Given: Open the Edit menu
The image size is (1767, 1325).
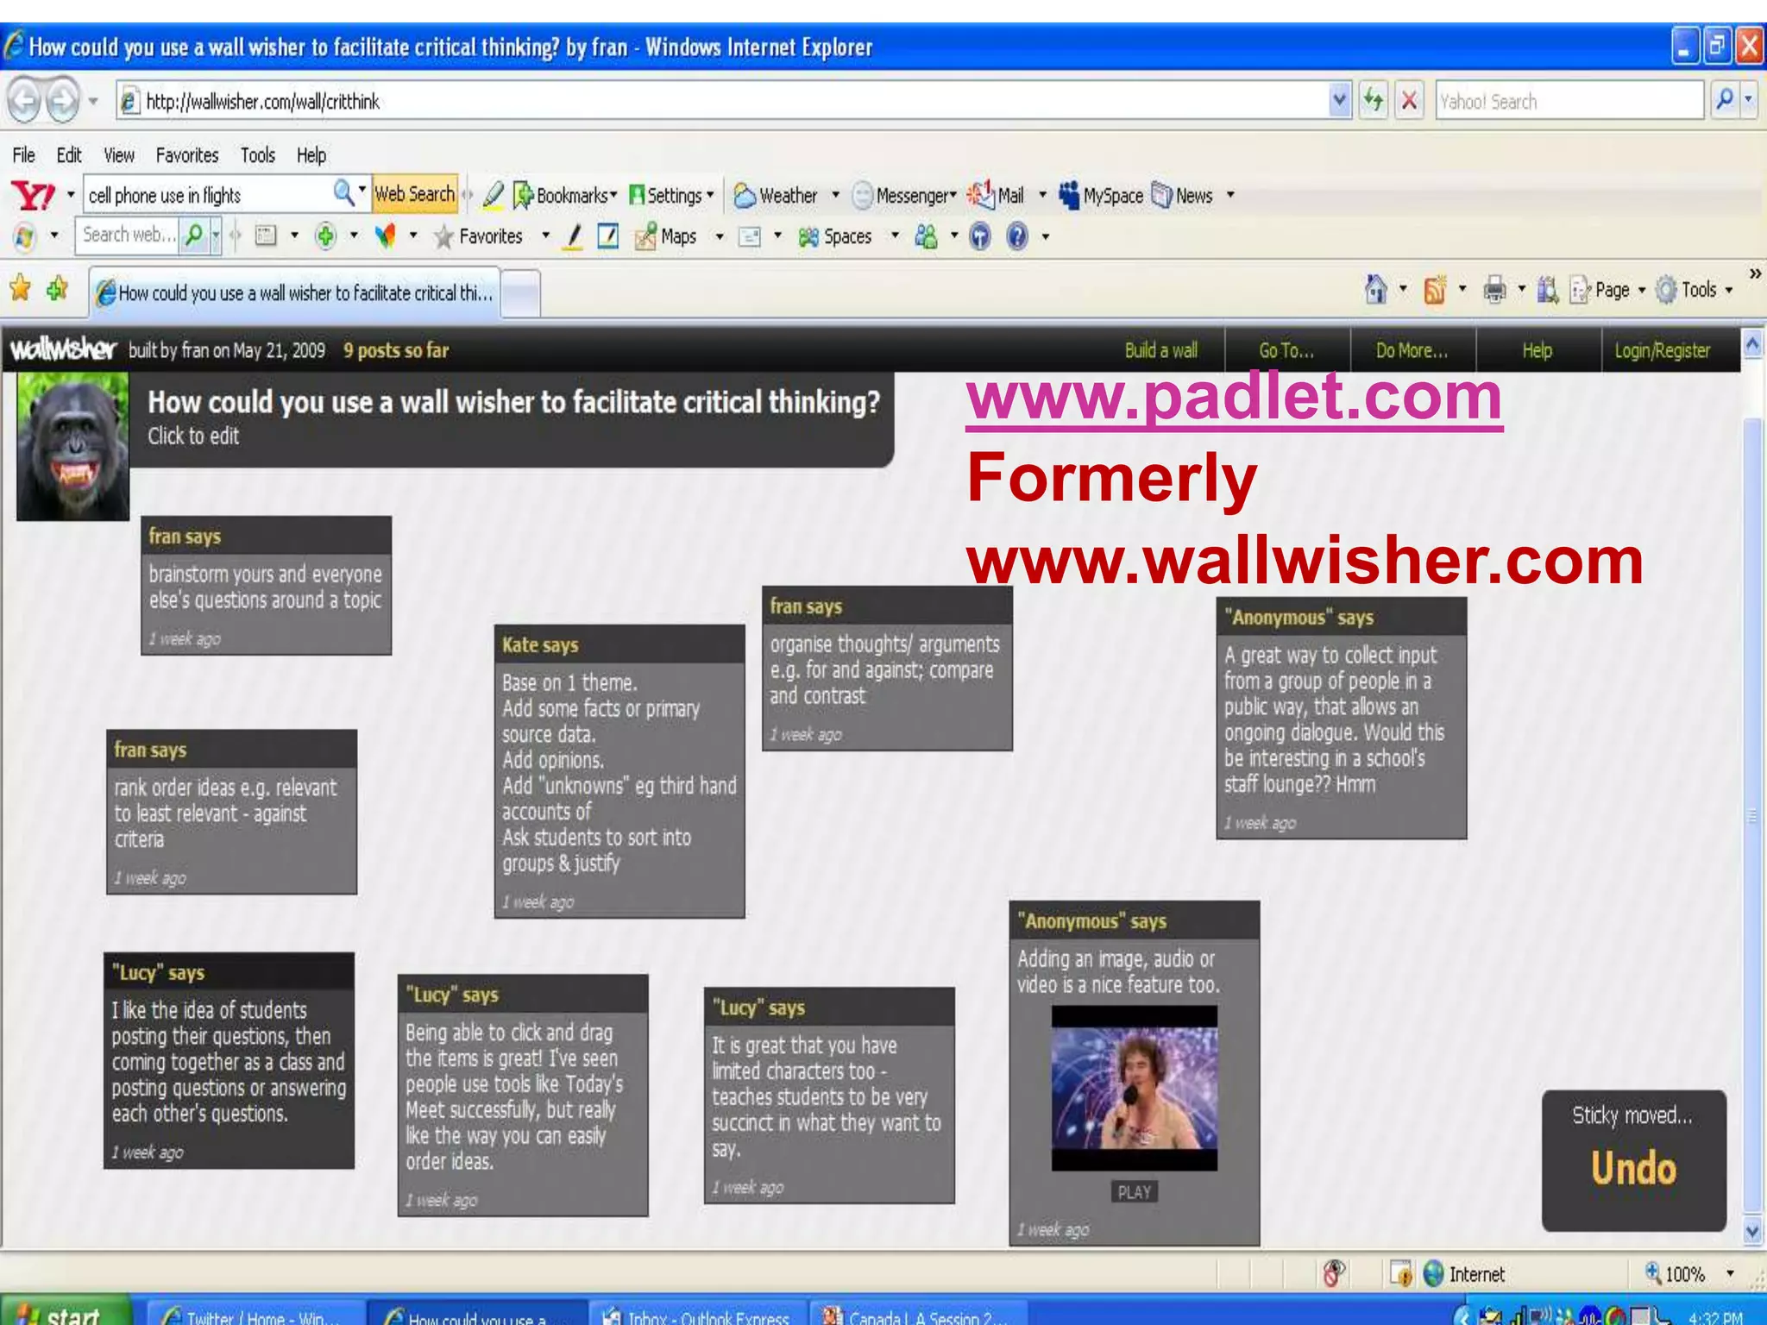Looking at the screenshot, I should pyautogui.click(x=69, y=155).
